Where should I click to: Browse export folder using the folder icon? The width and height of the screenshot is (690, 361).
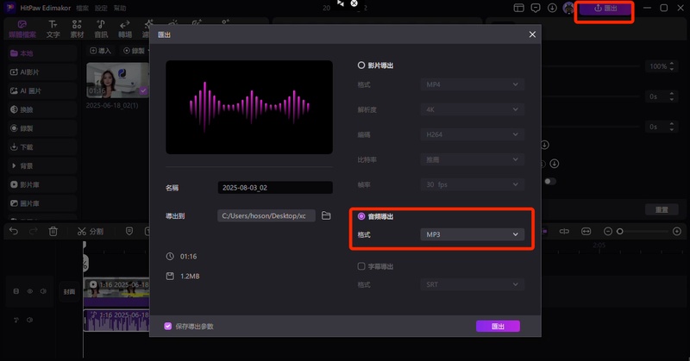point(326,215)
